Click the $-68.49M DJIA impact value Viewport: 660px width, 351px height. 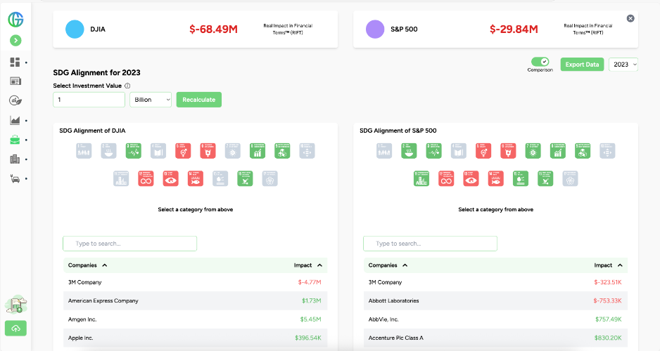pyautogui.click(x=213, y=29)
